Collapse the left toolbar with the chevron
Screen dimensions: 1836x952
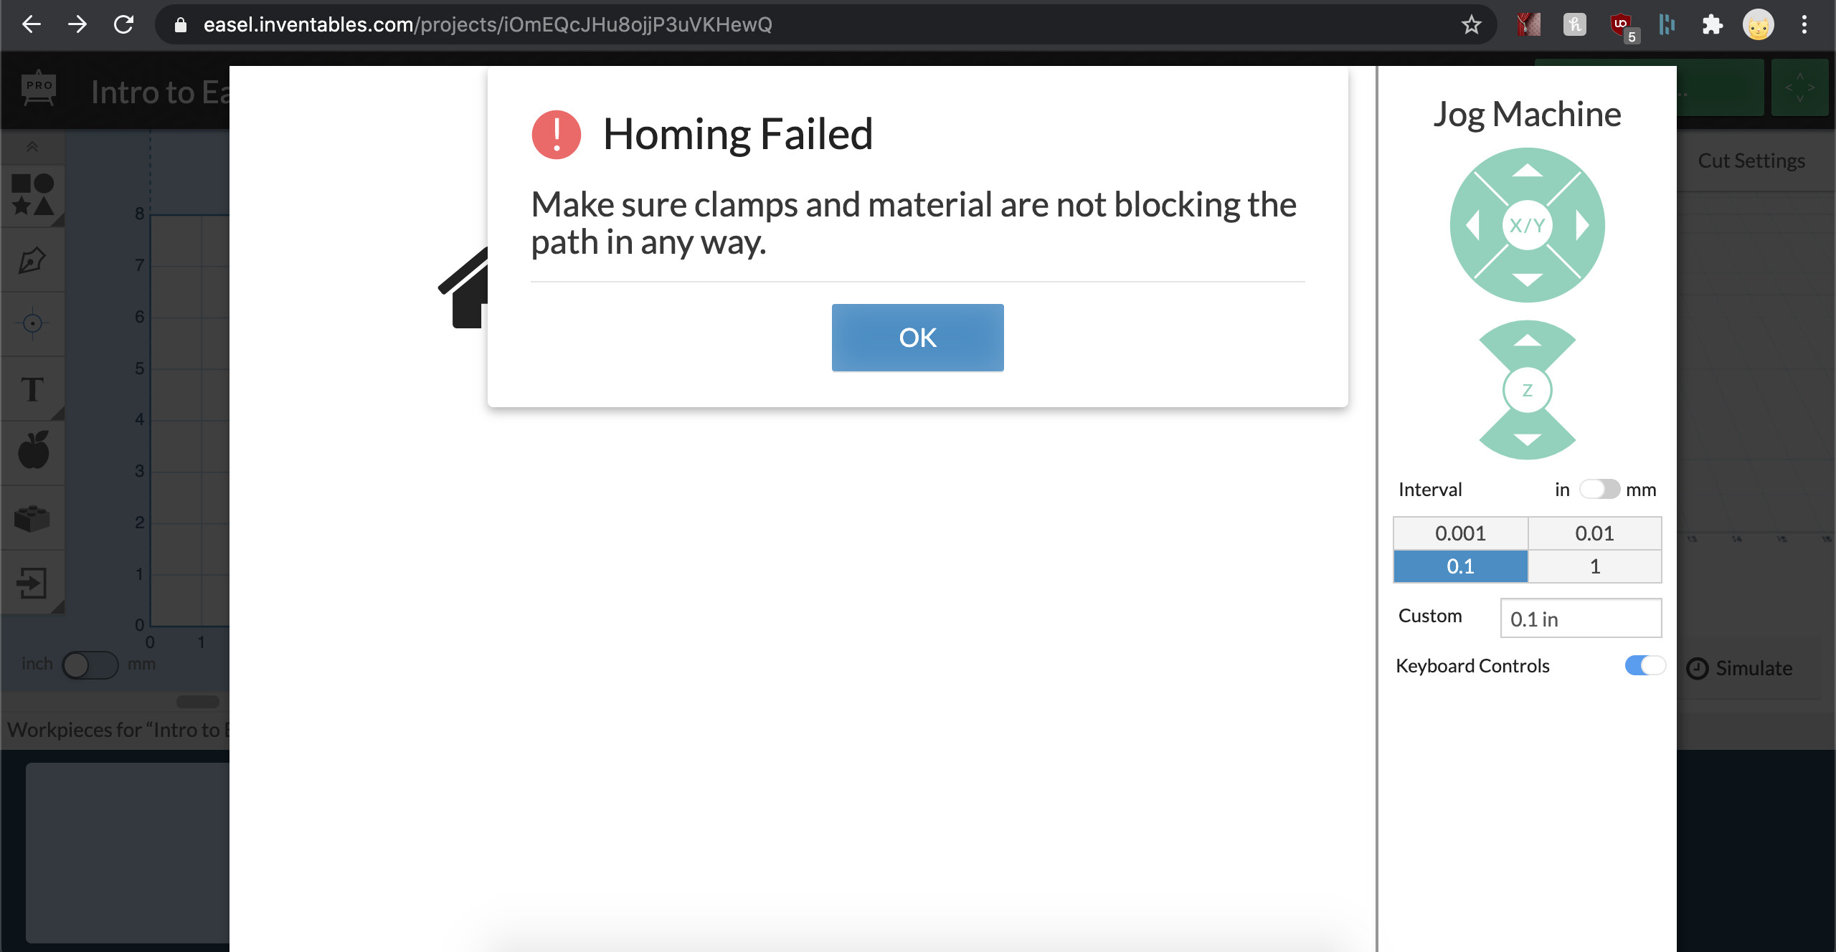[32, 147]
